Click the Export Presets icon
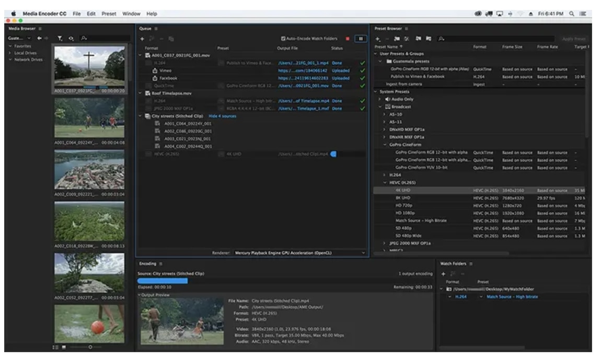 click(x=429, y=39)
